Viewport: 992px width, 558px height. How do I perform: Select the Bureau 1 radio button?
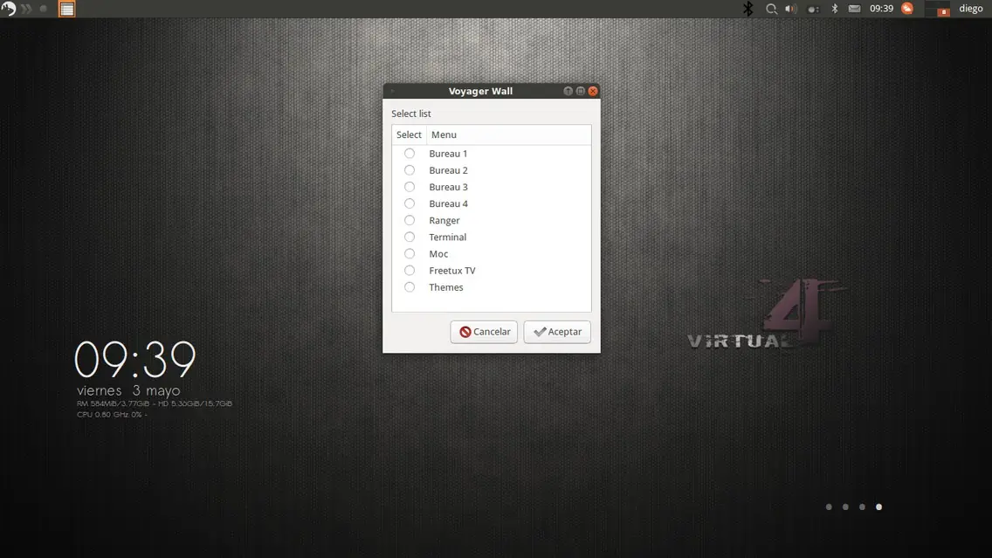tap(410, 154)
